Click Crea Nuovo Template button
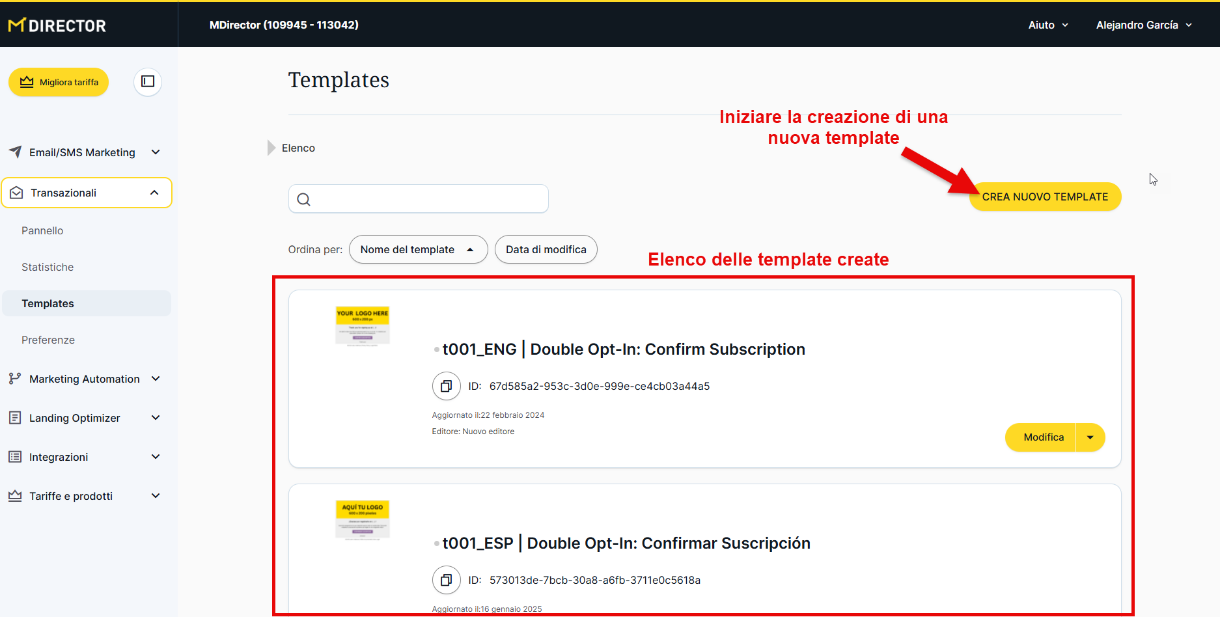 [x=1044, y=197]
